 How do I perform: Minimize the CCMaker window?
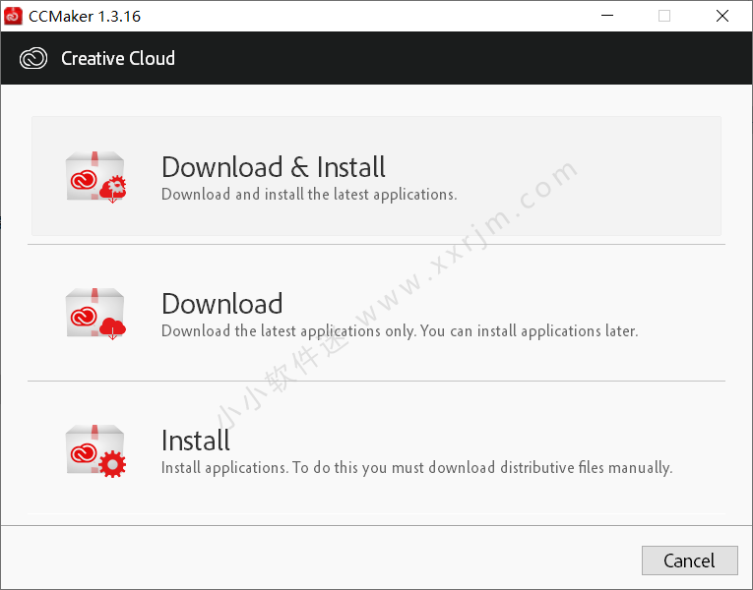tap(607, 16)
